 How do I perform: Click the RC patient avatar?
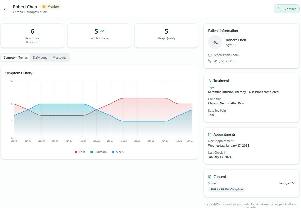pyautogui.click(x=215, y=42)
